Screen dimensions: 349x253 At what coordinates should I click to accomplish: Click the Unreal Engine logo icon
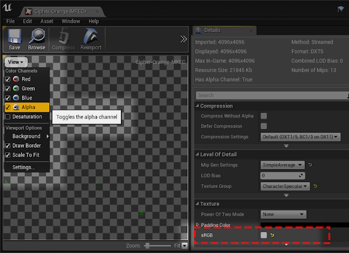point(8,7)
